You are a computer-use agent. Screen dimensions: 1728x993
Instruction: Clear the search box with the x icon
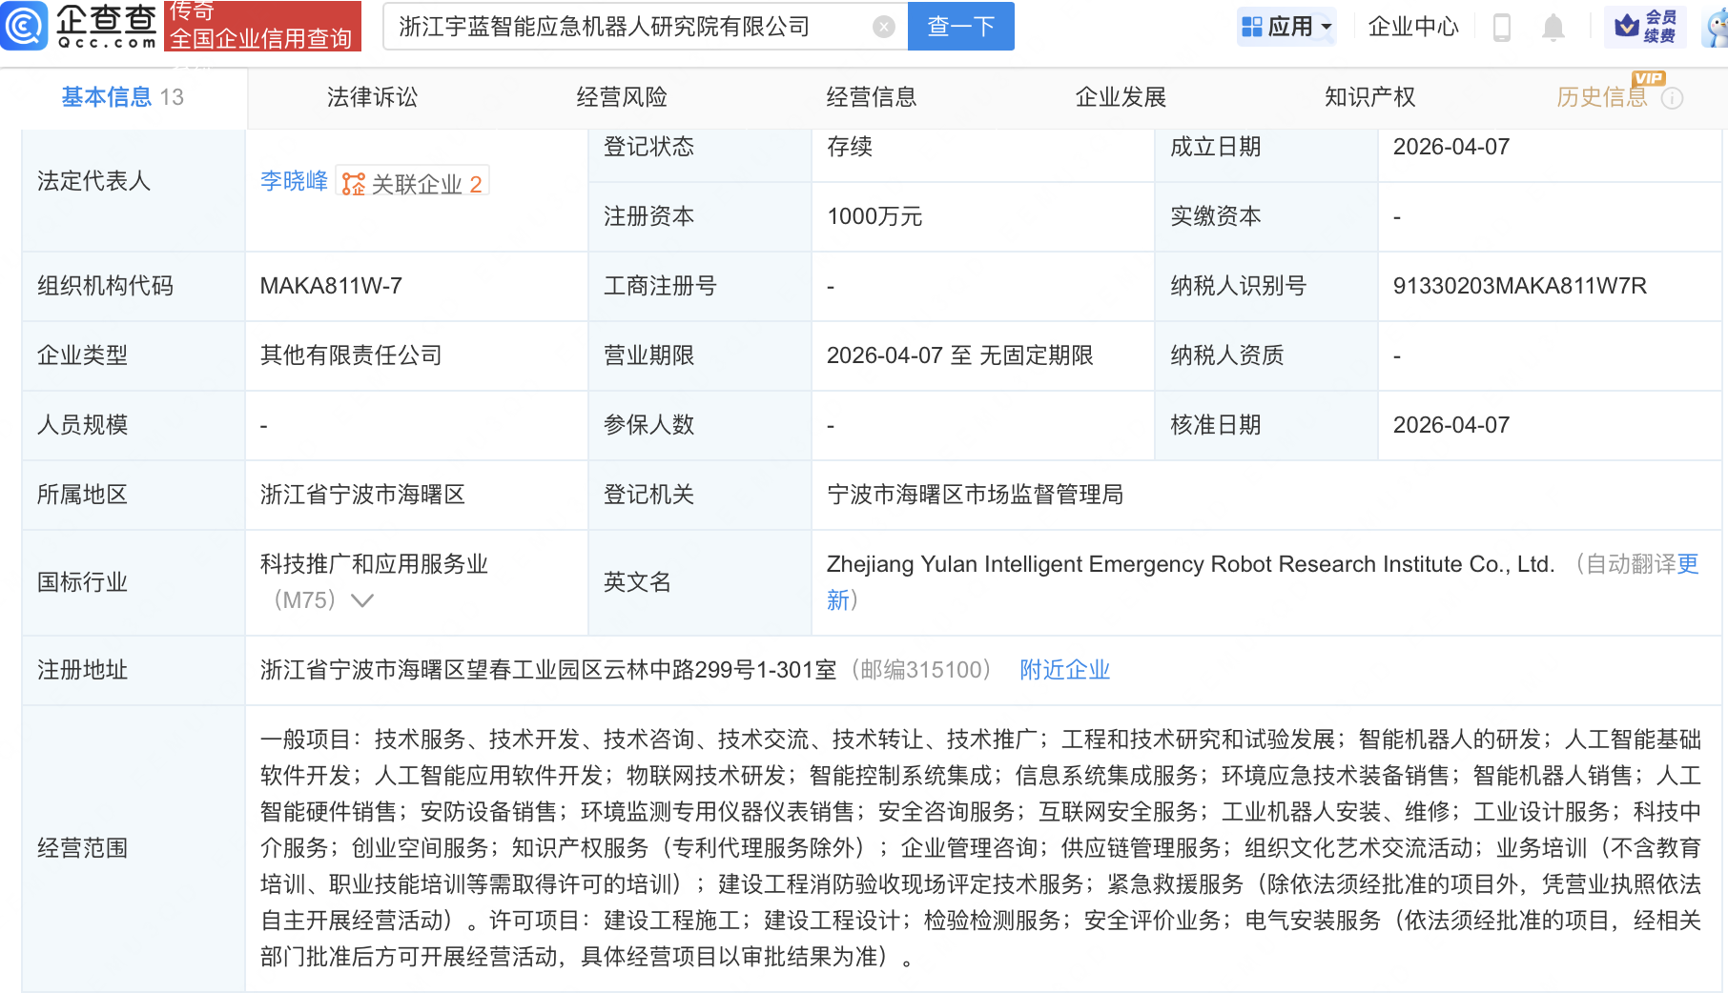coord(884,26)
